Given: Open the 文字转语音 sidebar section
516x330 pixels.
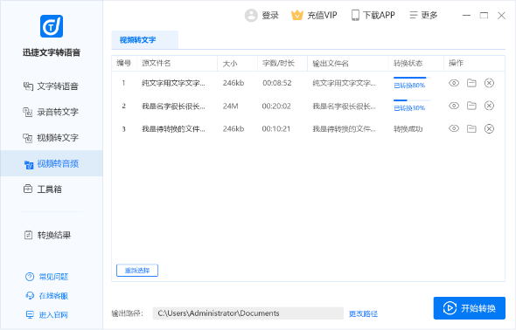Looking at the screenshot, I should click(x=51, y=86).
